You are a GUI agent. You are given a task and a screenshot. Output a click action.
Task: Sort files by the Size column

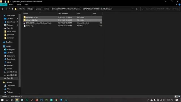coord(97,14)
